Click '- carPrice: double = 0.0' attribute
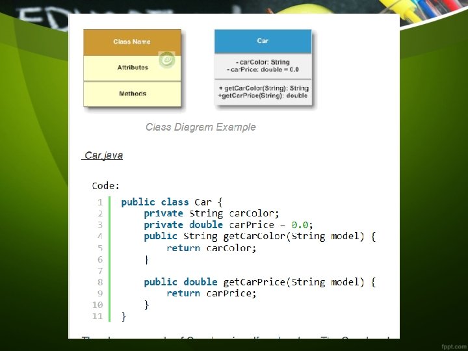468x351 pixels. [x=263, y=70]
